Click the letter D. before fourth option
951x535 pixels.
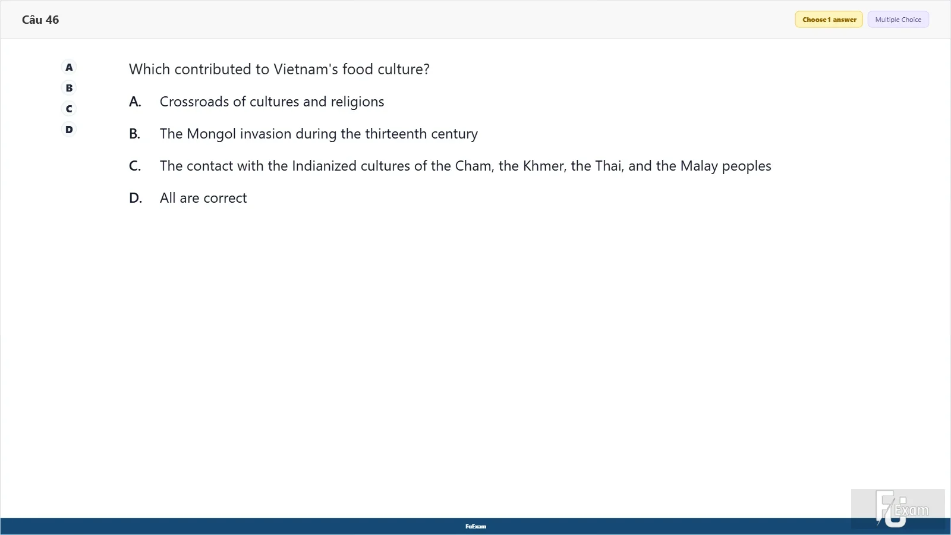[136, 198]
